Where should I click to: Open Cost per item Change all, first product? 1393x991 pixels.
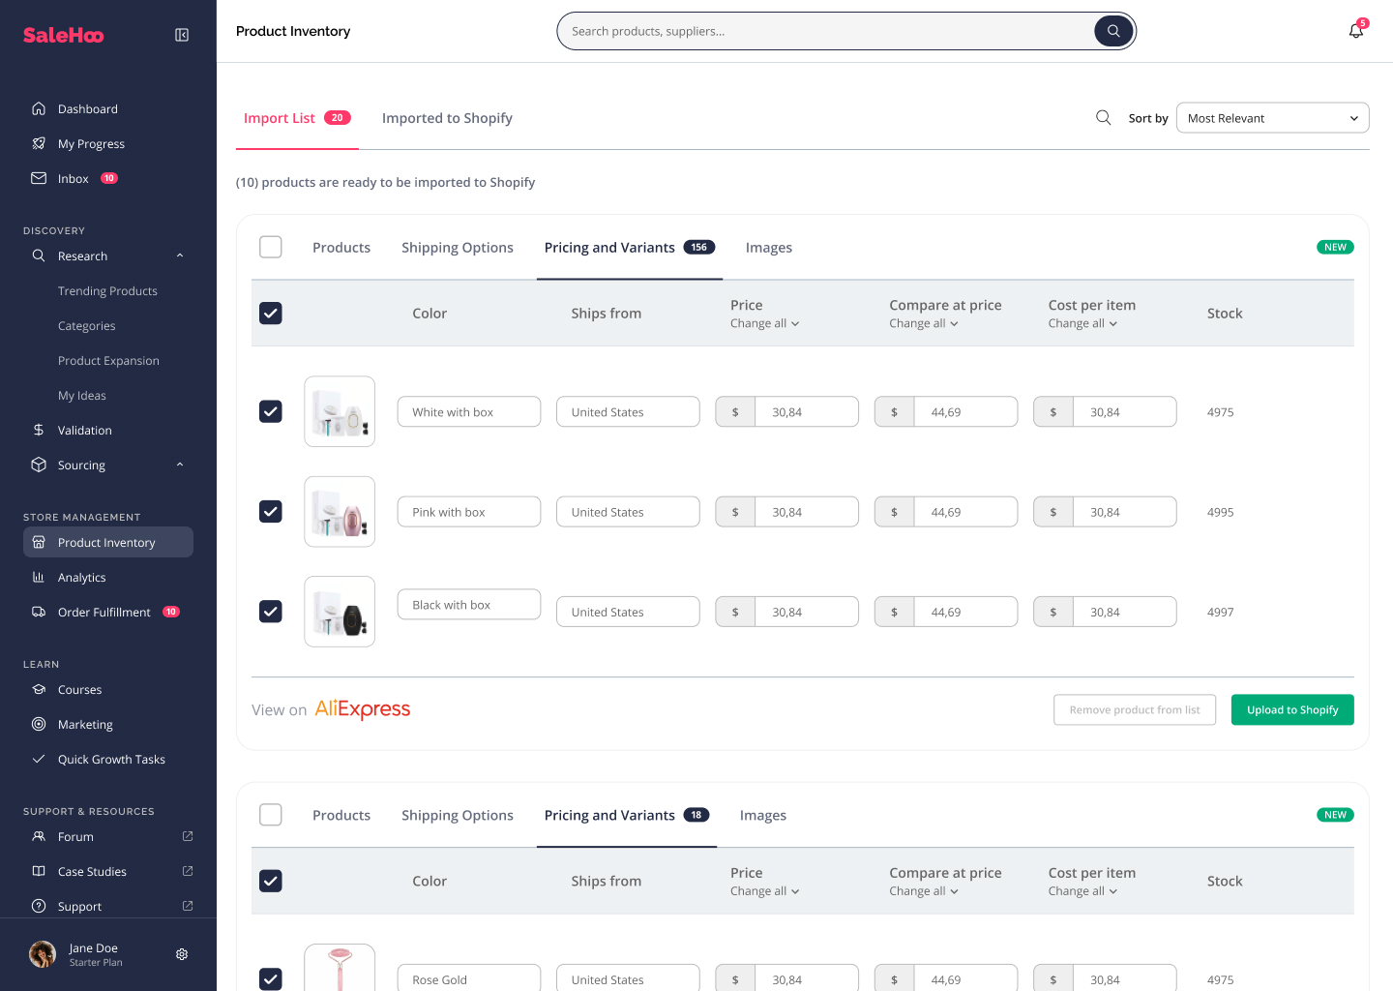coord(1082,323)
